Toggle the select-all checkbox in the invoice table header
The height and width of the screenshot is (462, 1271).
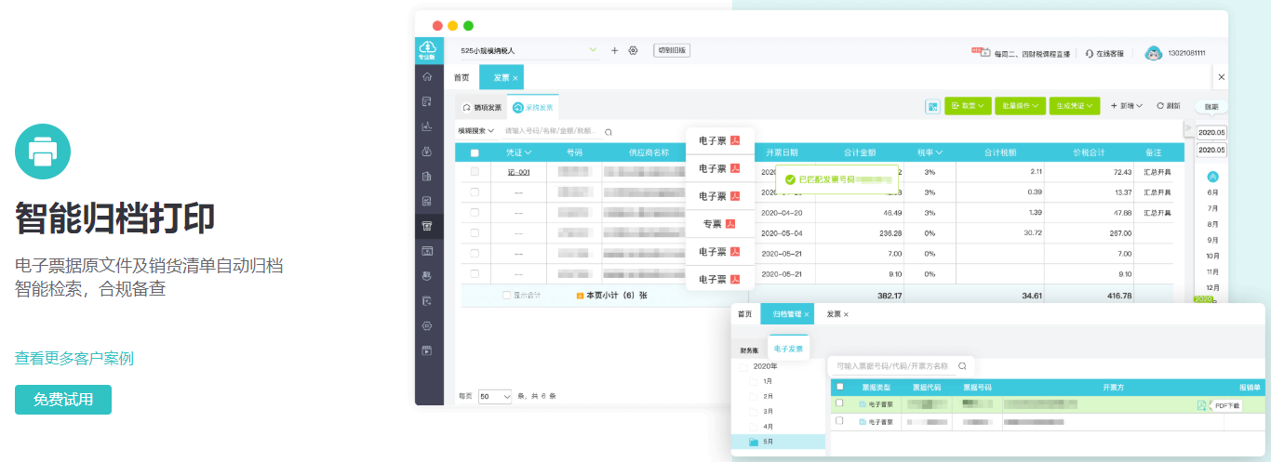tap(475, 152)
